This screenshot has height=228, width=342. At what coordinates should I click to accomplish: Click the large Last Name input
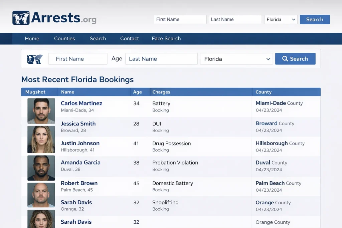(161, 59)
